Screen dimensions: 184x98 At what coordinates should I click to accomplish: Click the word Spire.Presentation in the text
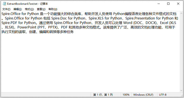[x=140, y=18]
